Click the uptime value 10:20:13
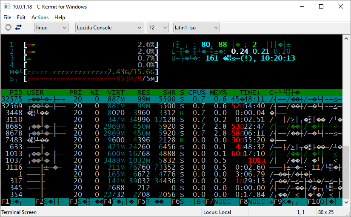The width and height of the screenshot is (351, 217). (278, 58)
